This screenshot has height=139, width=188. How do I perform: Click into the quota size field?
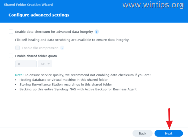pos(26,64)
